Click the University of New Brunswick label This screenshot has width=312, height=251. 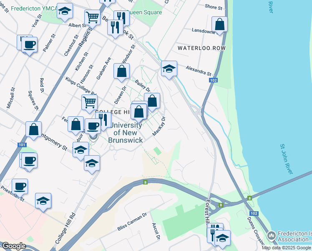(x=126, y=133)
